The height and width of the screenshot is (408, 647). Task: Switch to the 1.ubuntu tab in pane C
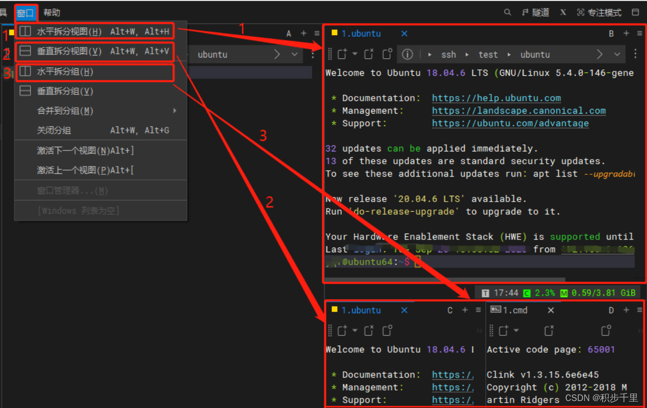[x=361, y=310]
